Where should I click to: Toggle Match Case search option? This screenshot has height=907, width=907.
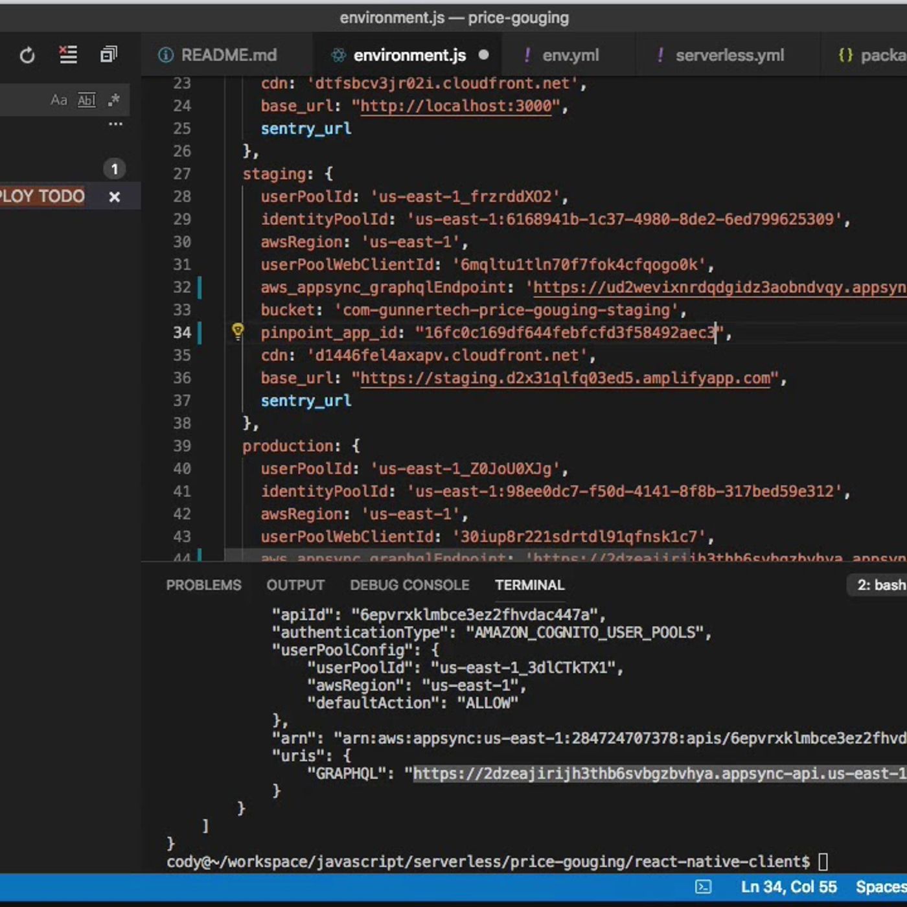pos(58,100)
